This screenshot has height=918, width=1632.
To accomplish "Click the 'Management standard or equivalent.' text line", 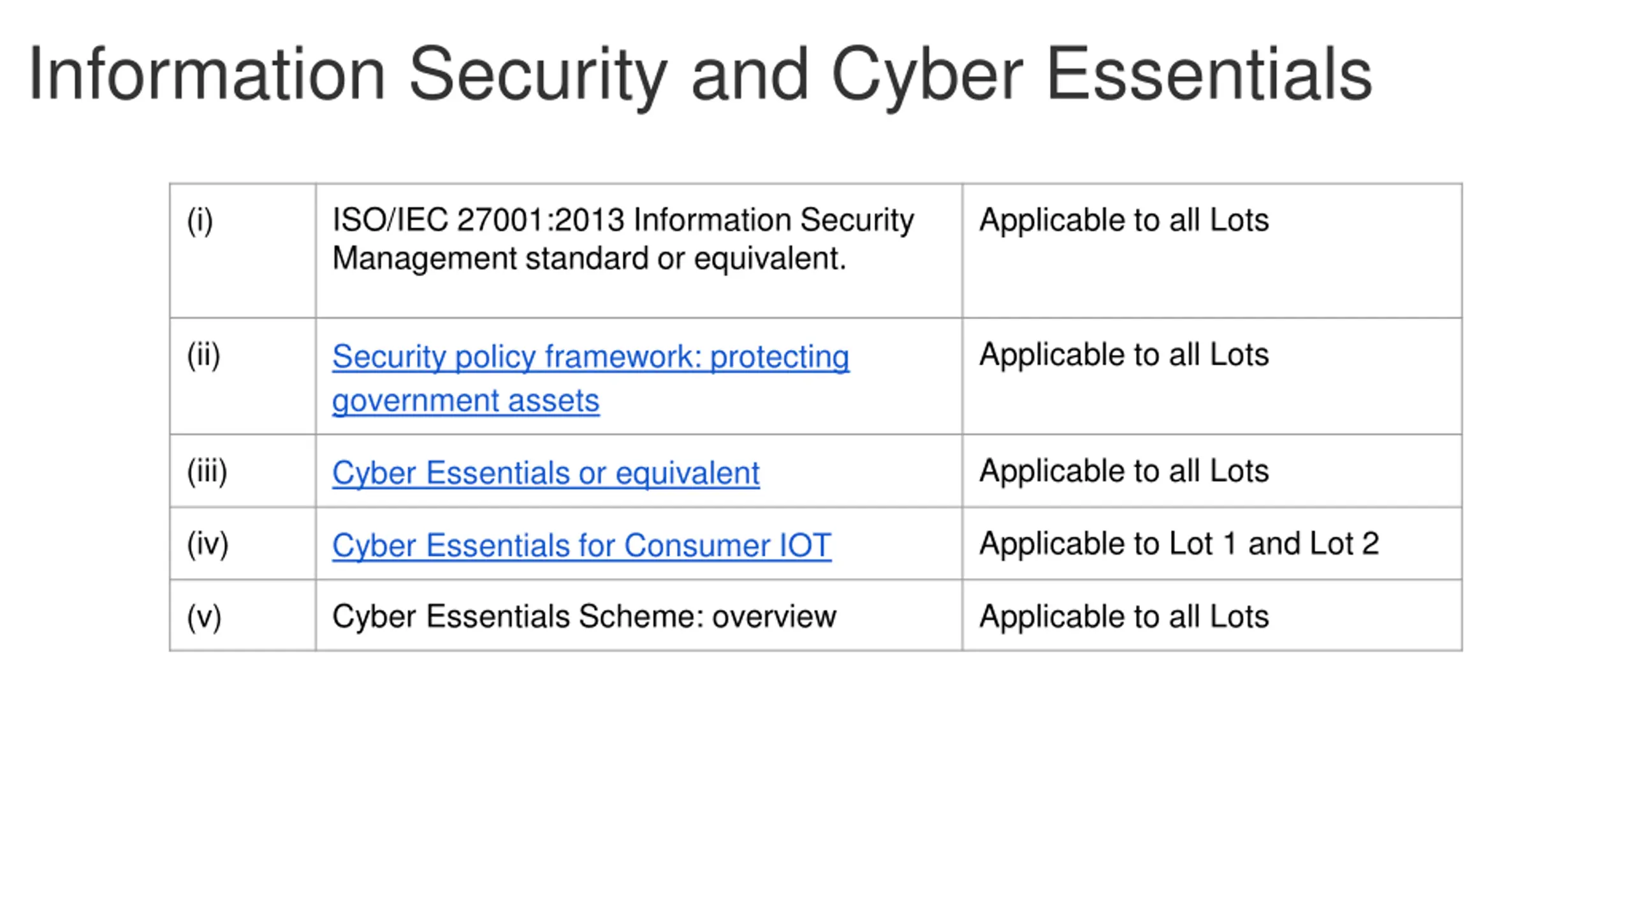I will pyautogui.click(x=589, y=259).
